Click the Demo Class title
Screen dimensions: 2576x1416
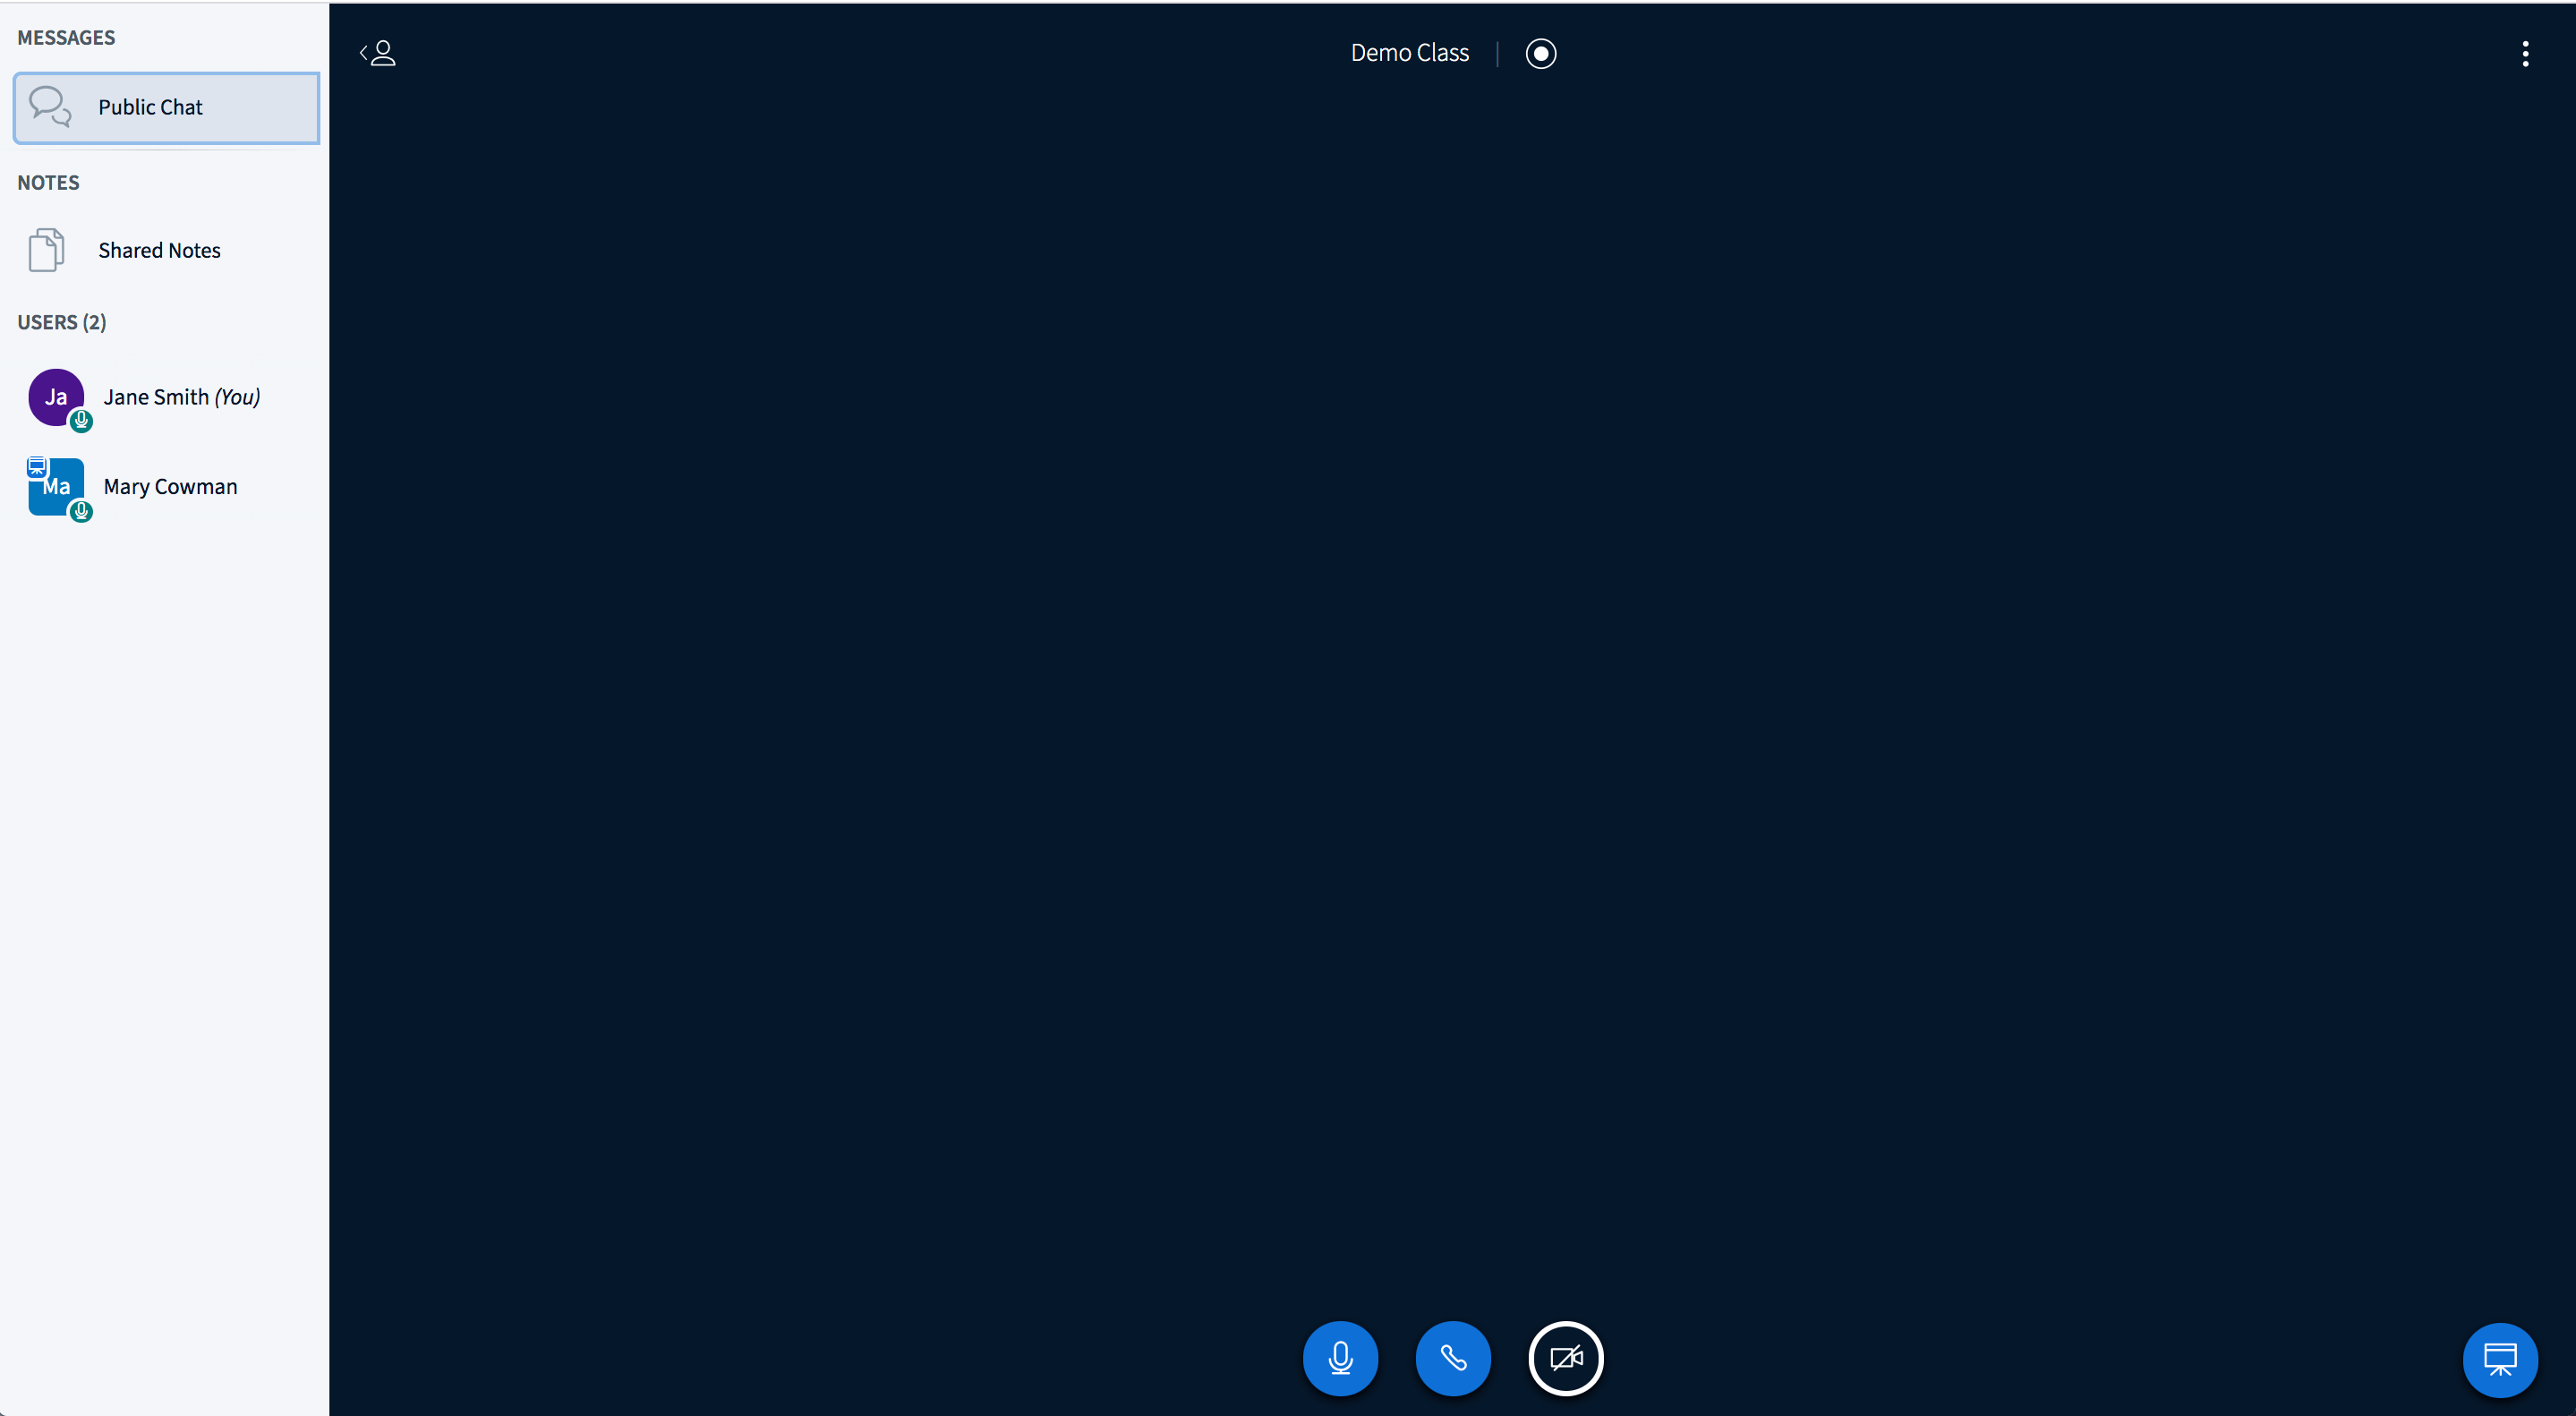(1409, 53)
